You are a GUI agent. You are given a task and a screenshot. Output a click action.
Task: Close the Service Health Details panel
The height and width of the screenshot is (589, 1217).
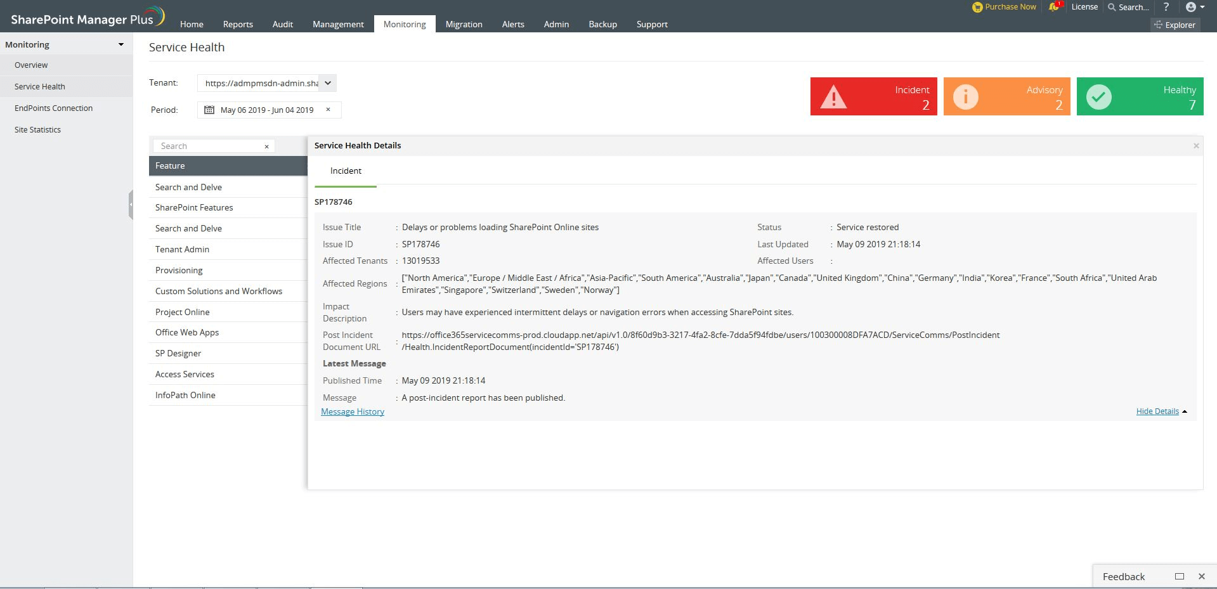point(1196,146)
